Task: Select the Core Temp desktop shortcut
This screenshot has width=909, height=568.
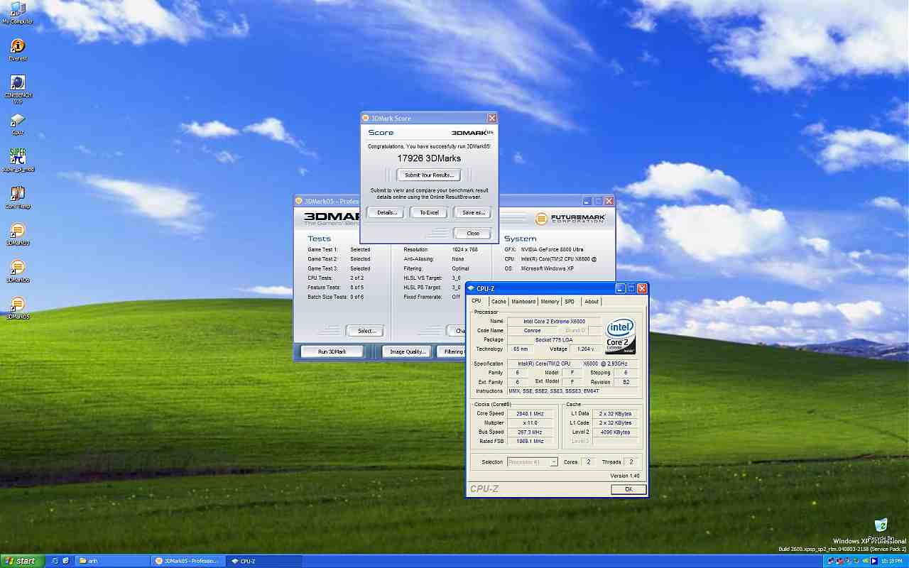Action: (18, 196)
